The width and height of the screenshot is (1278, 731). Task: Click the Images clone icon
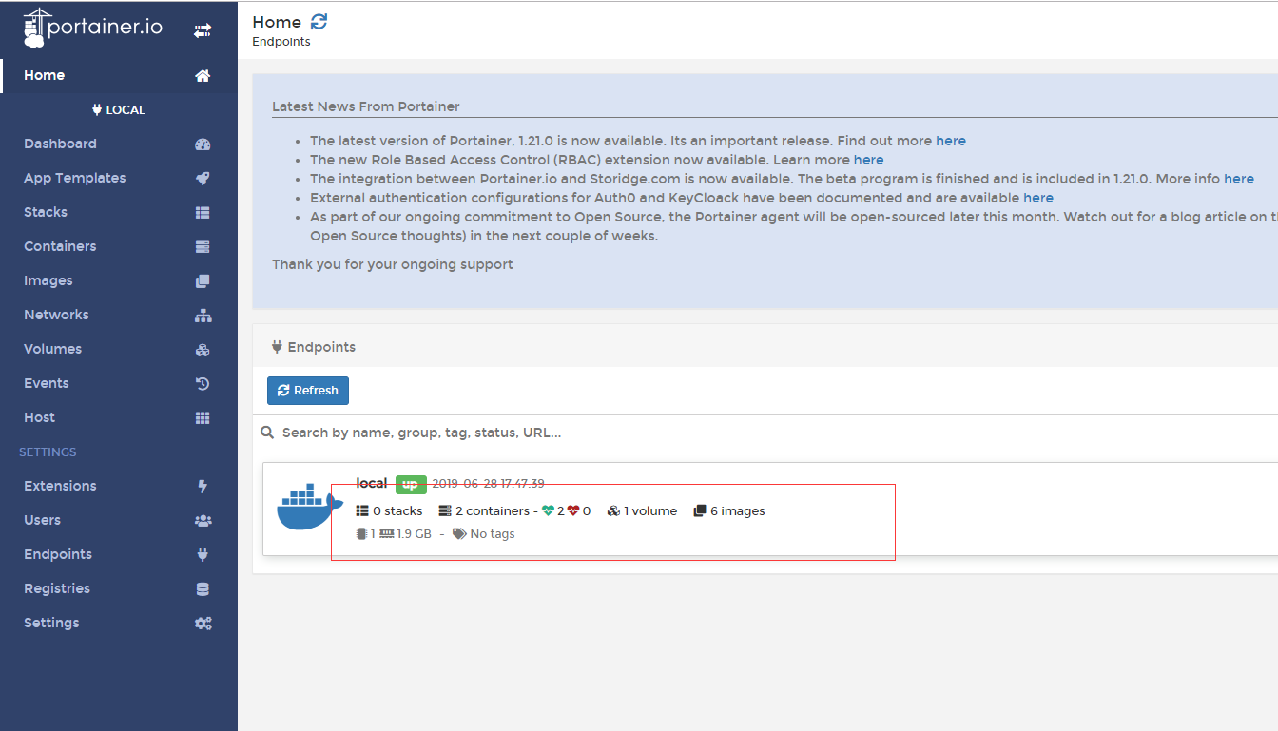click(203, 281)
